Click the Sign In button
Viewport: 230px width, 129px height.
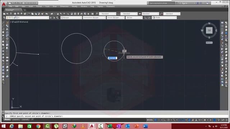coord(185,3)
